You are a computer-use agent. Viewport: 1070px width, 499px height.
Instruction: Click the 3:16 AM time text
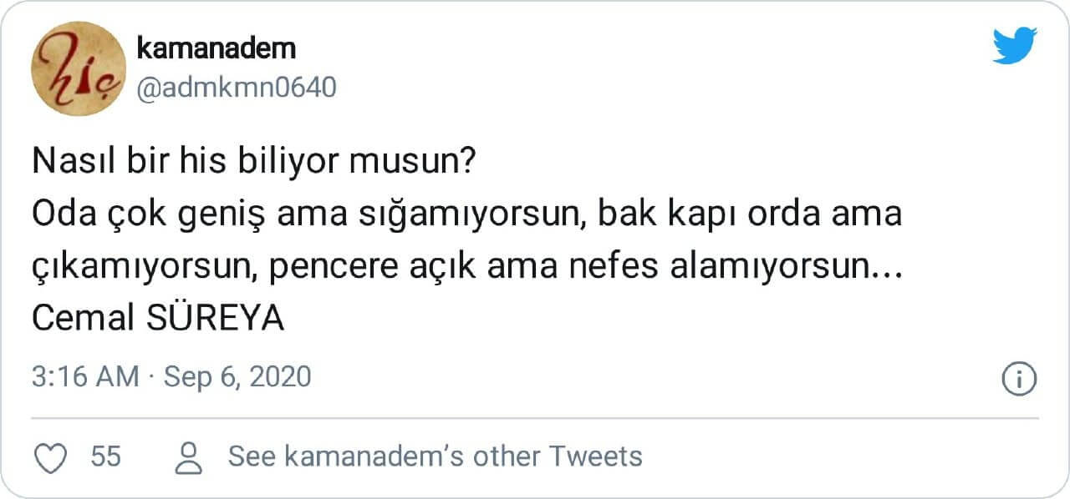point(85,377)
